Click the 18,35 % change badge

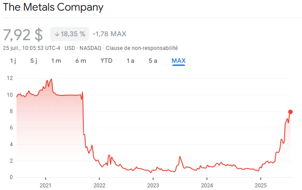pos(70,34)
